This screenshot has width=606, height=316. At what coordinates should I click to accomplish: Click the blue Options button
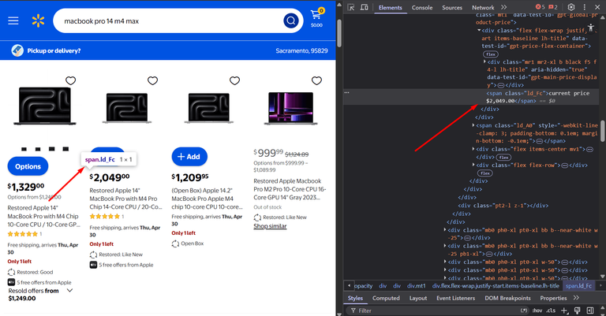pyautogui.click(x=28, y=166)
